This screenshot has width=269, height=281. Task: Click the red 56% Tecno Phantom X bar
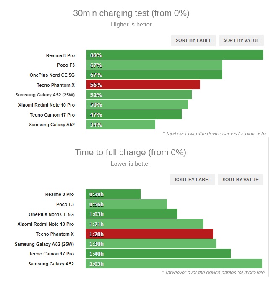(x=143, y=85)
